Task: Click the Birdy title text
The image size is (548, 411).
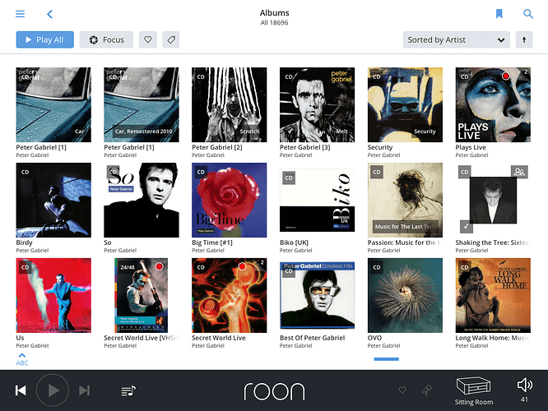Action: (x=24, y=242)
